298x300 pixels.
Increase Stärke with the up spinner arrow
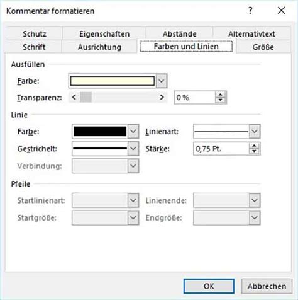[x=255, y=146]
